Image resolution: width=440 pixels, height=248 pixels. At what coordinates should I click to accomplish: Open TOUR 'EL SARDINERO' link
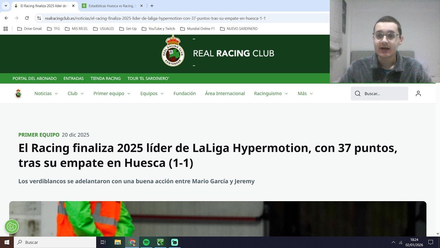pyautogui.click(x=148, y=79)
